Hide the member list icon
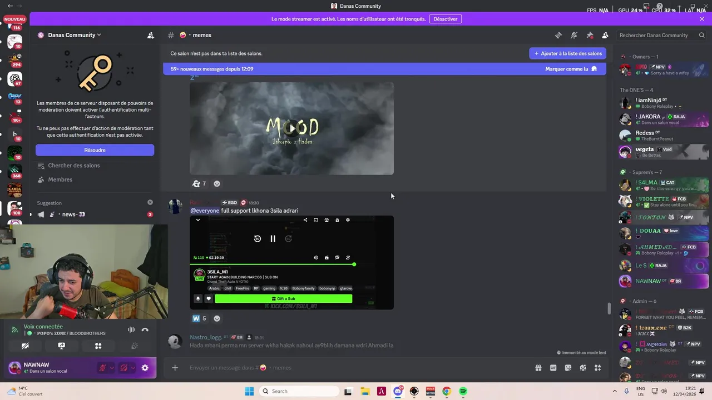Image resolution: width=712 pixels, height=400 pixels. tap(605, 35)
